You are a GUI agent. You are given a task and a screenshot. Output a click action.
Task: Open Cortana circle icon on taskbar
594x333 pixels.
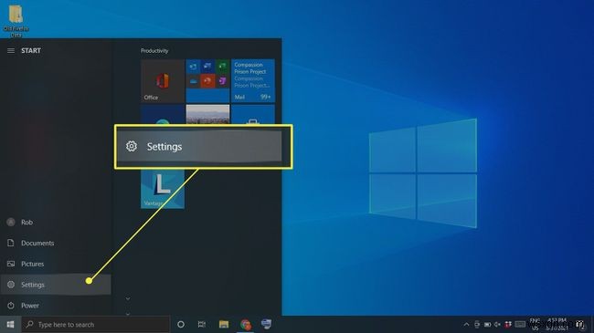click(x=181, y=324)
